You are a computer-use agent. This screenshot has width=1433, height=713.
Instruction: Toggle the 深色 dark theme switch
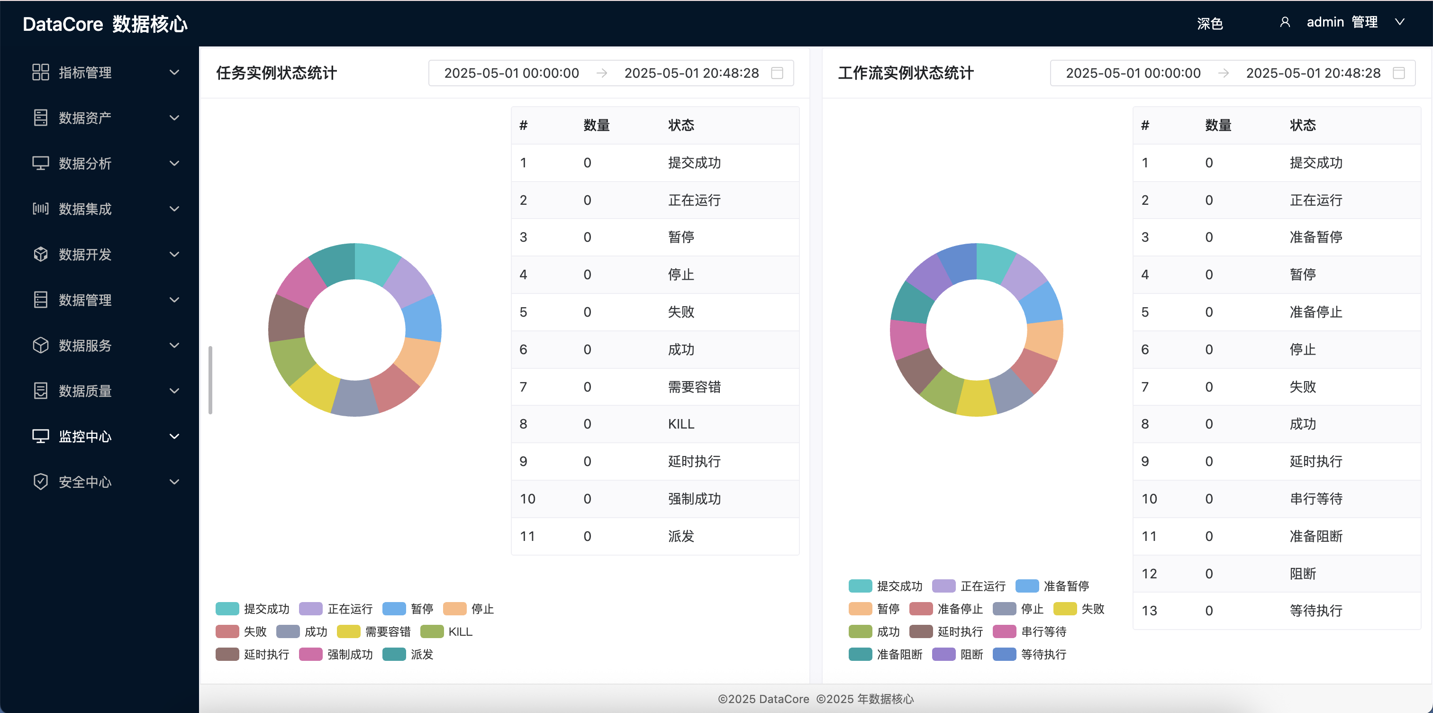click(1209, 23)
